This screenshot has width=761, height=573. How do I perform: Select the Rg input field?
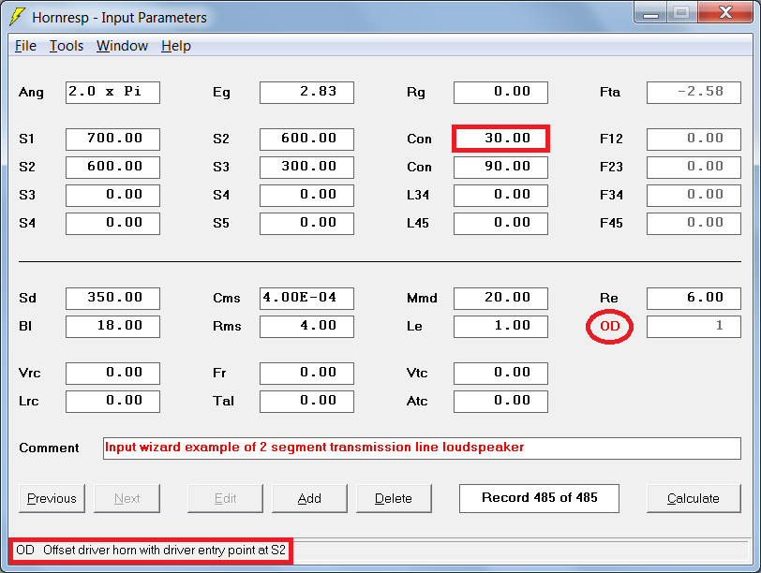500,92
